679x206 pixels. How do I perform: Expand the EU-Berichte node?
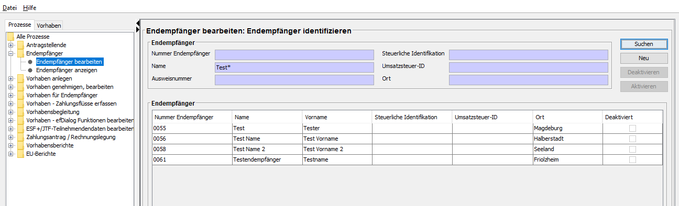[x=10, y=154]
